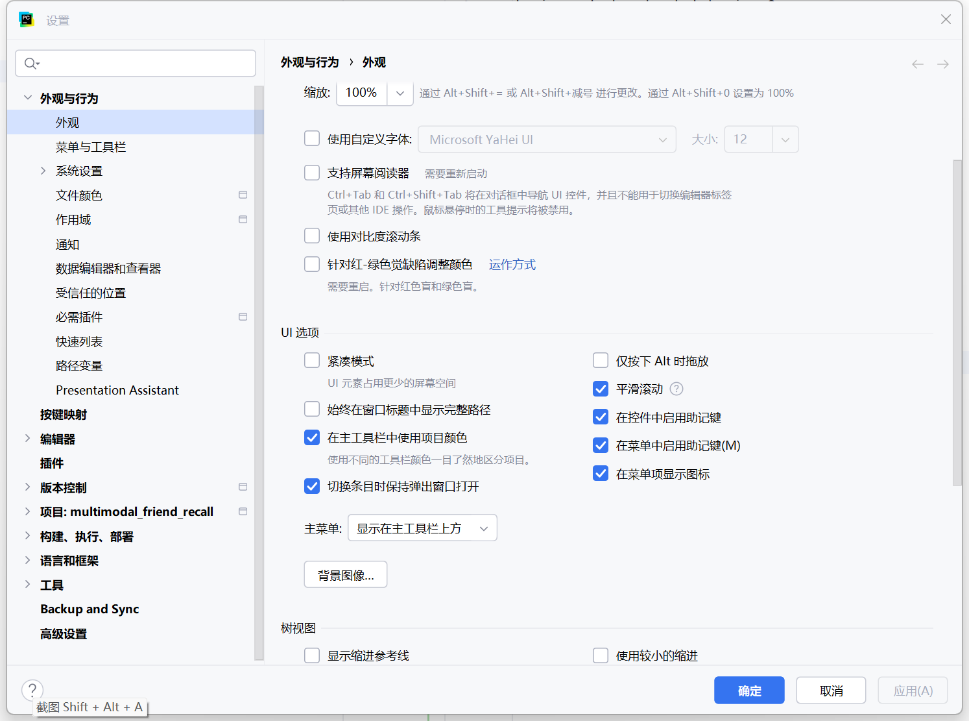The image size is (969, 721).
Task: Expand the 语言和框架 tree node
Action: [x=28, y=560]
